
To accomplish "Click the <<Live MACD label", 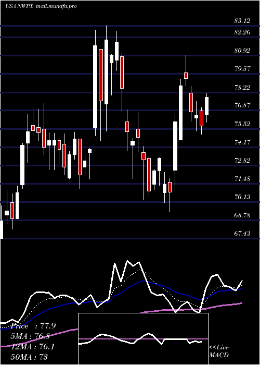I will tap(219, 351).
